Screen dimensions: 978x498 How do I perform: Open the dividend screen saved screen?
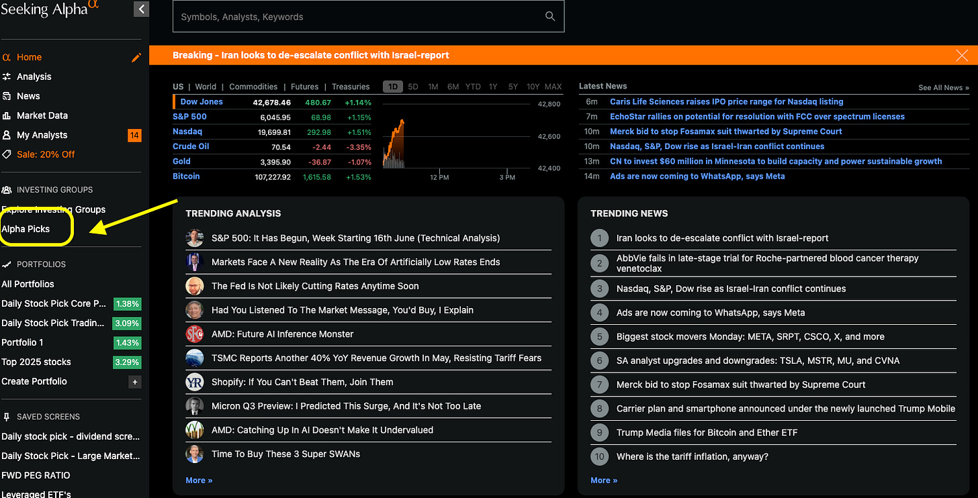coord(71,436)
